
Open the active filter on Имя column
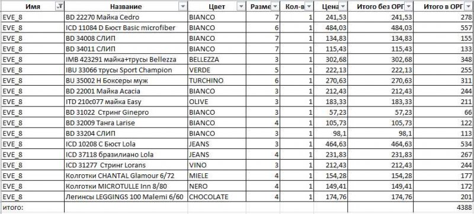(60, 7)
